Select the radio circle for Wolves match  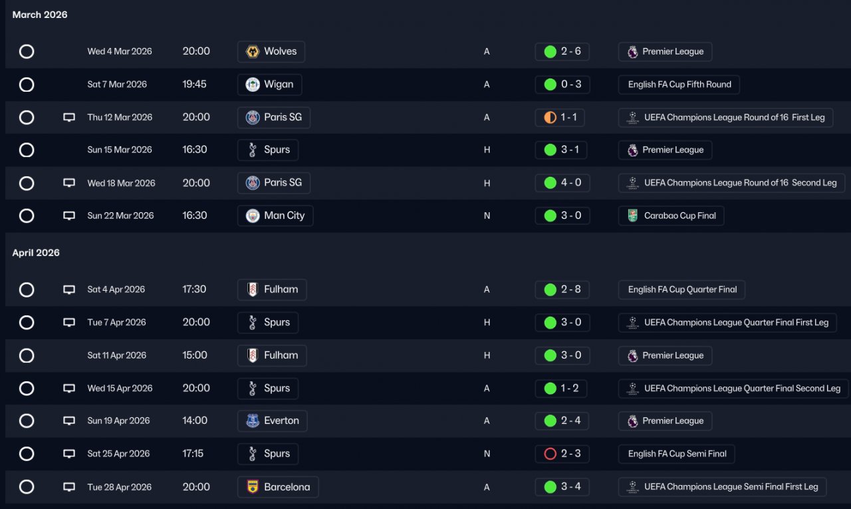(27, 52)
